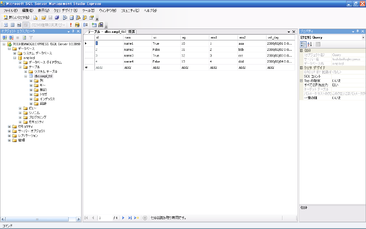366x229 pixels.
Task: Click the New Query toolbar button
Action: click(x=16, y=18)
